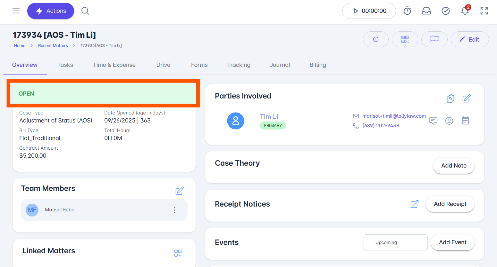Open the tasks checkmark circle icon
This screenshot has width=497, height=267.
[446, 11]
